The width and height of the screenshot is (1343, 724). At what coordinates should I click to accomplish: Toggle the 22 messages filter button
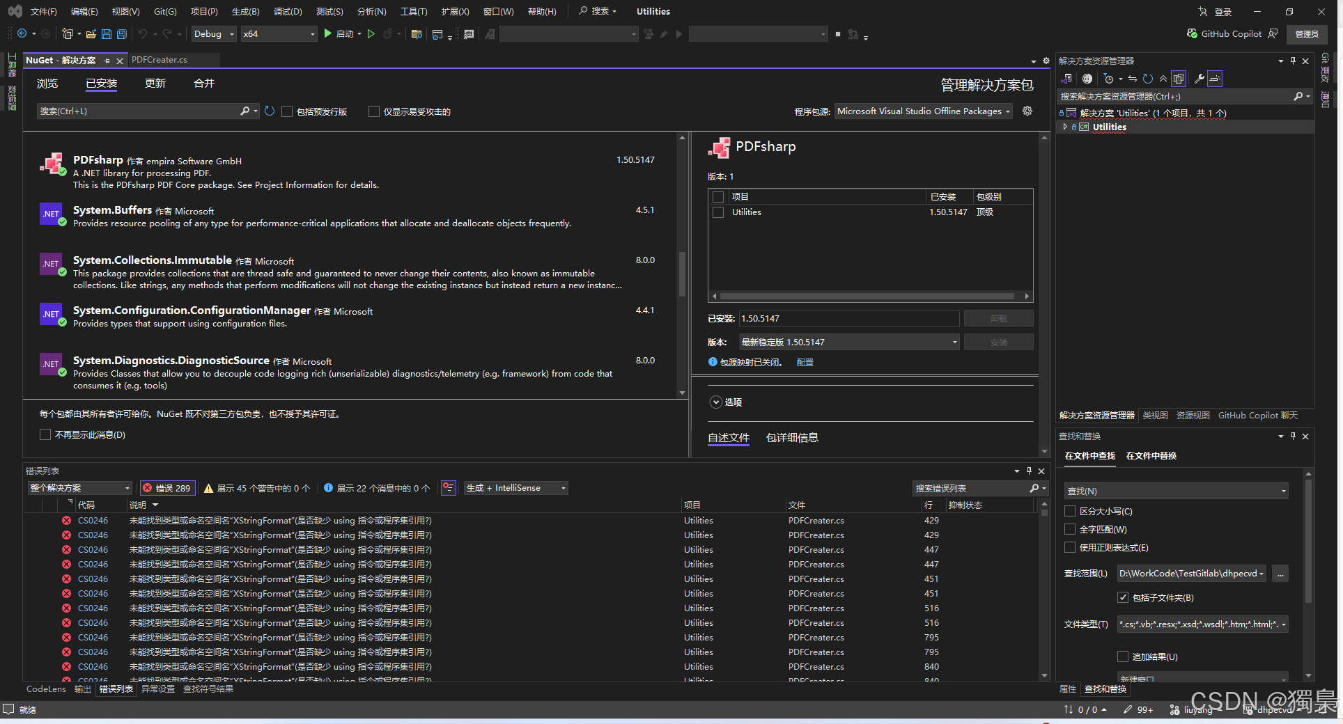pos(377,488)
